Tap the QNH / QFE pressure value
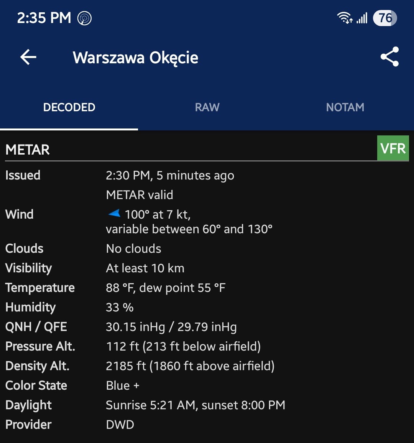The width and height of the screenshot is (414, 443). [x=171, y=327]
